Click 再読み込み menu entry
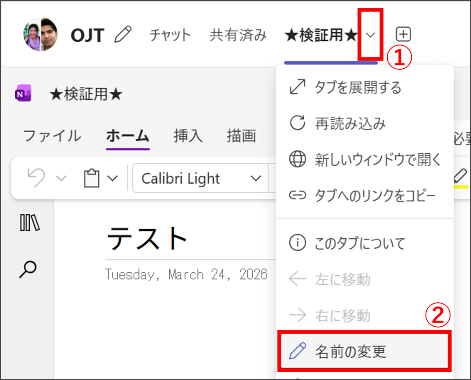The width and height of the screenshot is (471, 380). (x=350, y=123)
